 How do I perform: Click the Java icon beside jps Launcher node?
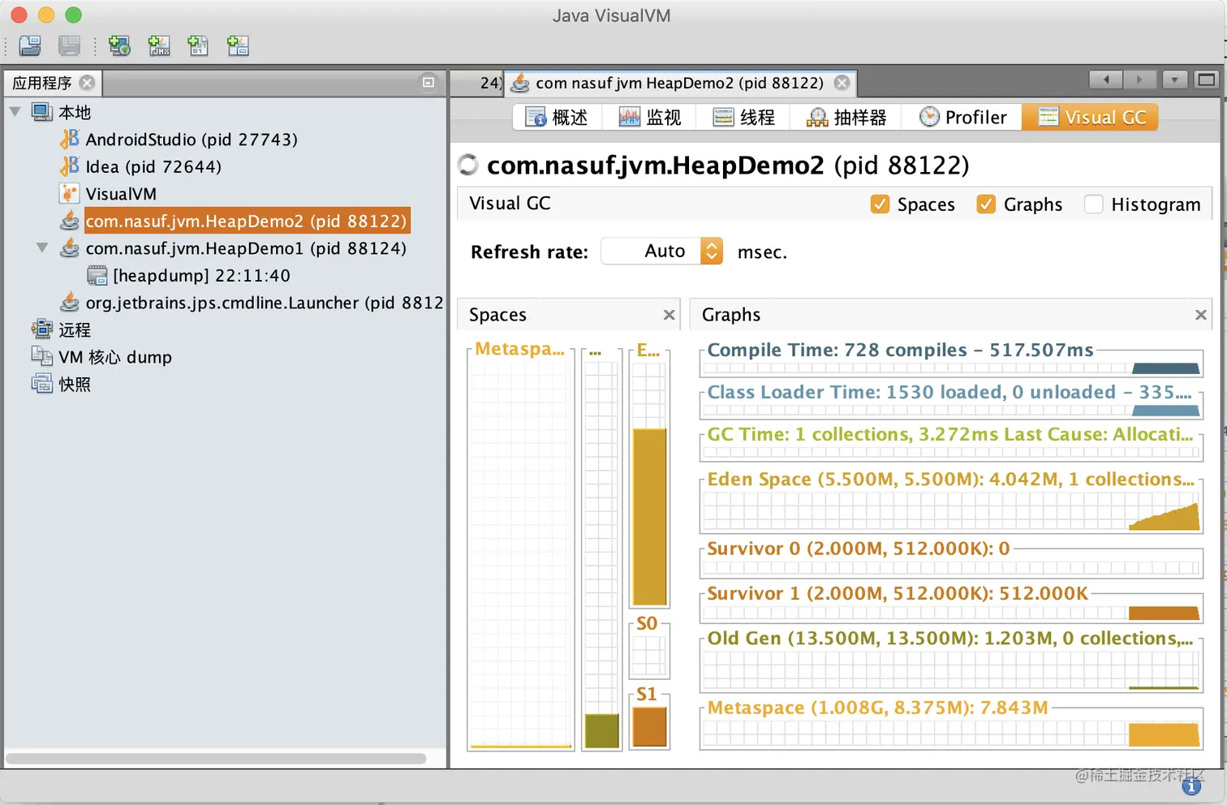point(70,303)
